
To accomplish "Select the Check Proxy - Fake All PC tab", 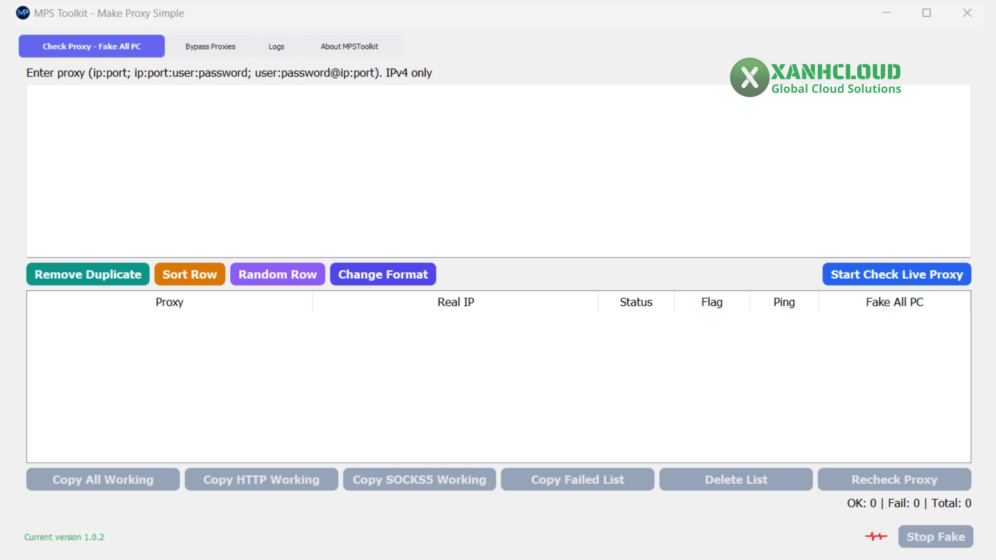I will point(92,46).
